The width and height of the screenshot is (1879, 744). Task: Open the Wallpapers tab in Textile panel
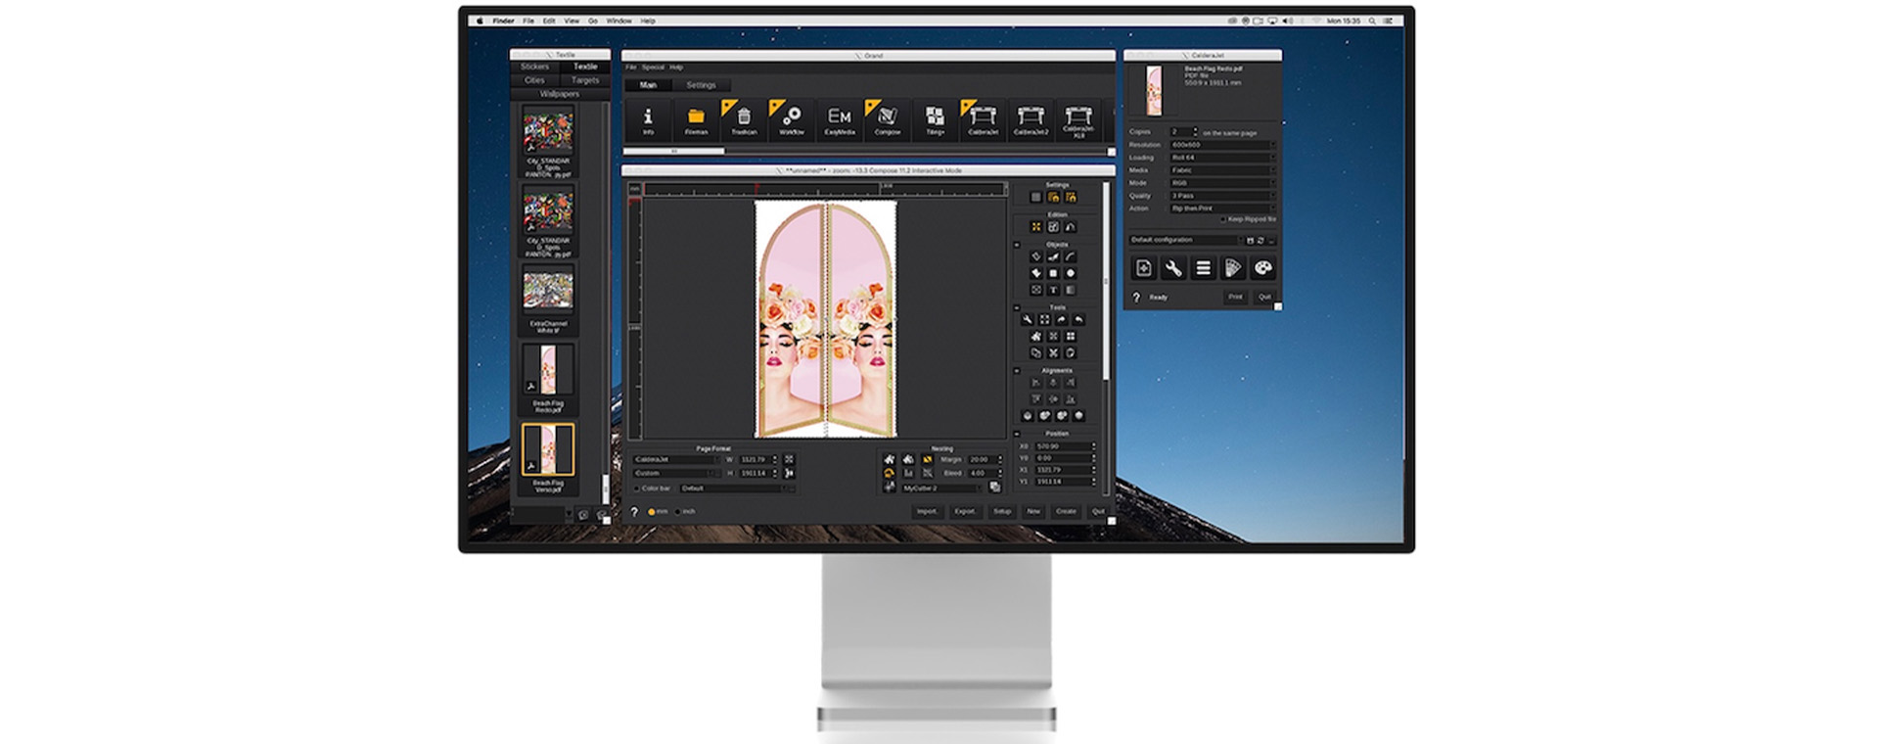coord(560,94)
